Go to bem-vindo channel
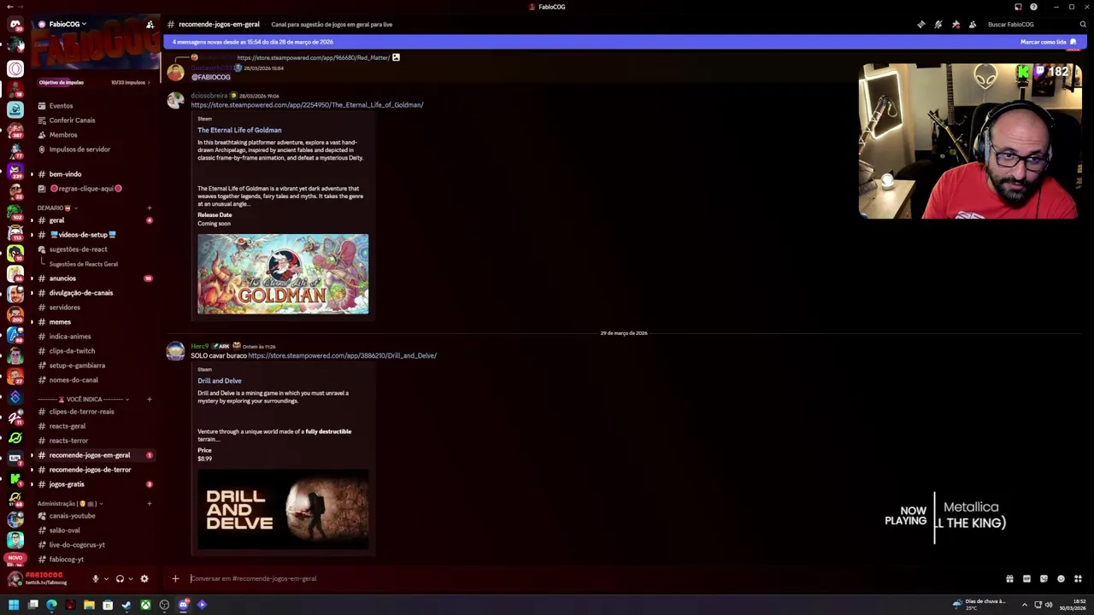The height and width of the screenshot is (615, 1094). pos(65,174)
